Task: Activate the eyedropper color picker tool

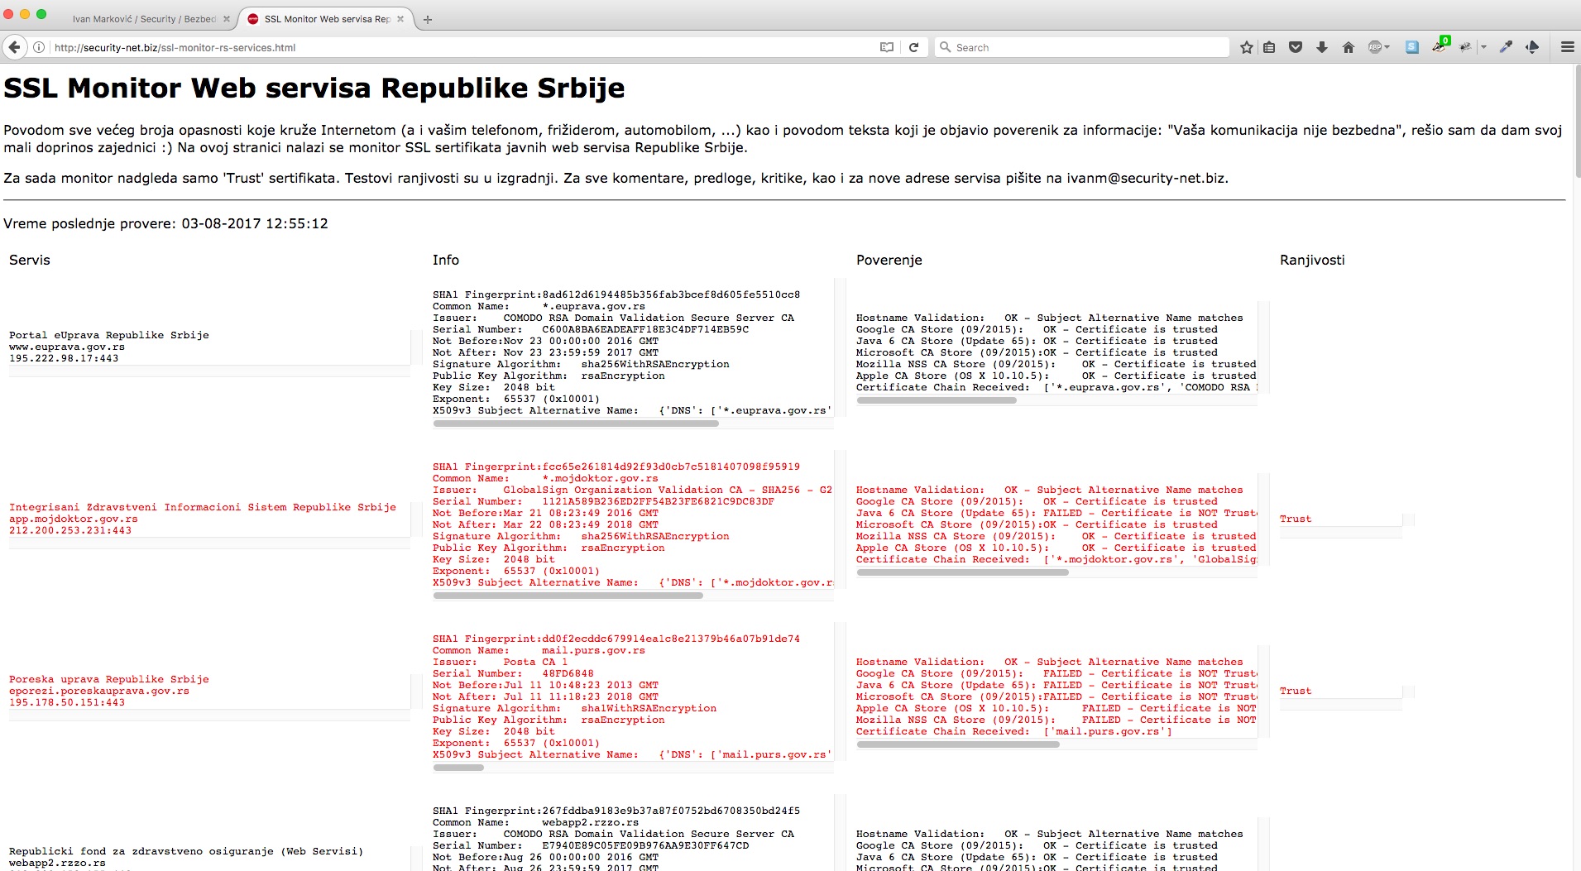Action: click(x=1506, y=47)
